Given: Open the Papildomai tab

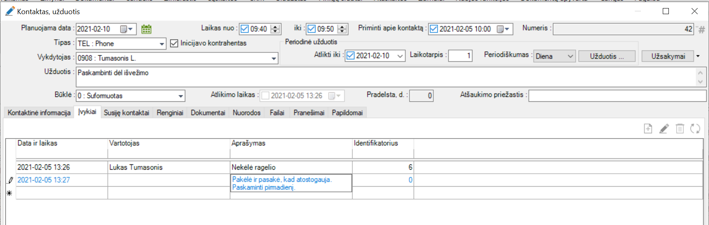Looking at the screenshot, I should 347,113.
